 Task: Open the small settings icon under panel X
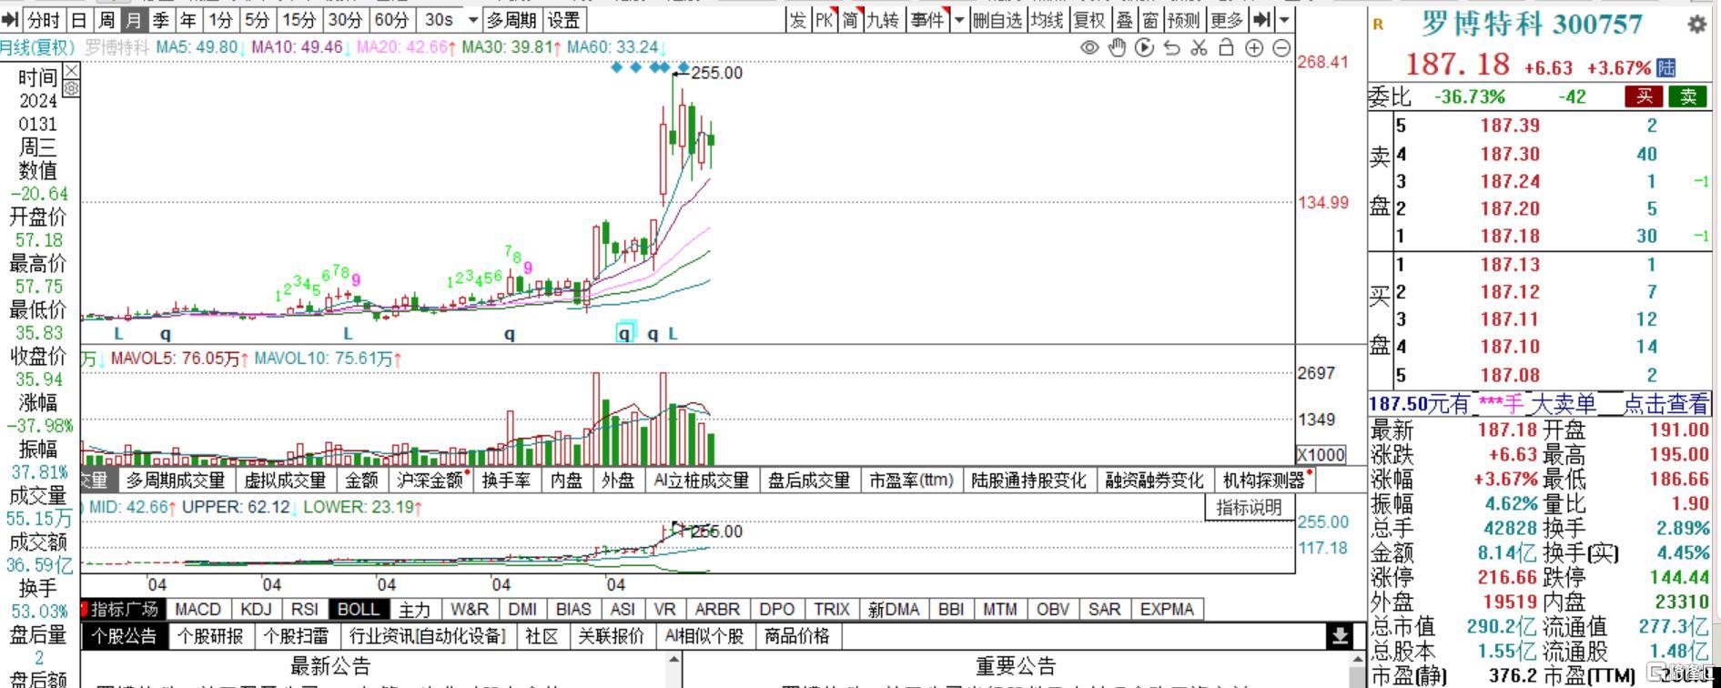[x=71, y=88]
